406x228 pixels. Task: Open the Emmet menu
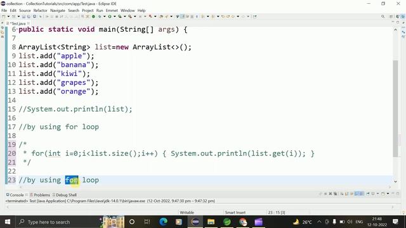[112, 11]
